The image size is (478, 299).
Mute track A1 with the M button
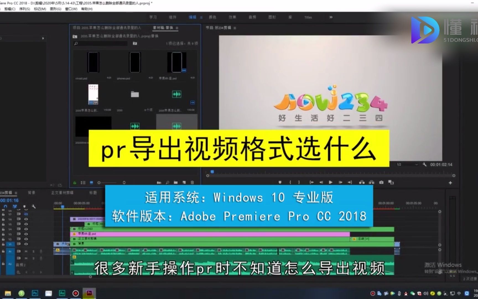tap(26, 252)
